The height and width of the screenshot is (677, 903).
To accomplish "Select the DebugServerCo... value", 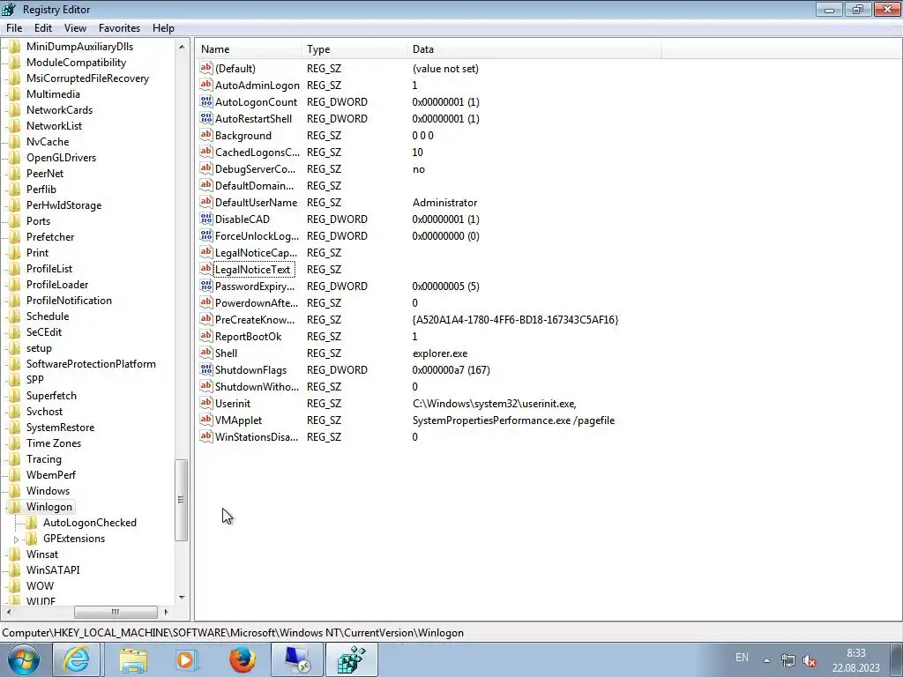I will point(255,168).
